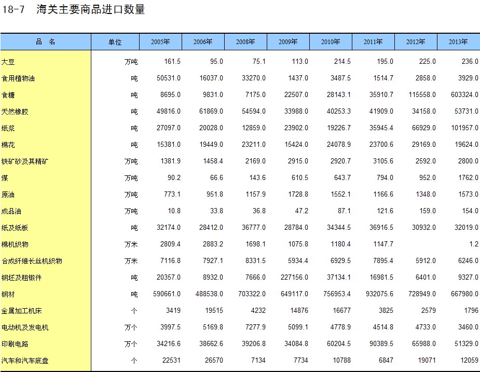Click iron ore 2011 value 3105.6
This screenshot has height=372, width=480.
pyautogui.click(x=383, y=161)
